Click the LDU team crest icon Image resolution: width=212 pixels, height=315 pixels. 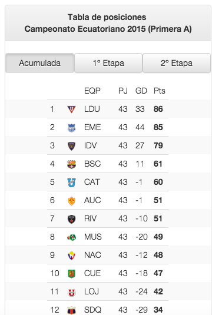point(71,110)
